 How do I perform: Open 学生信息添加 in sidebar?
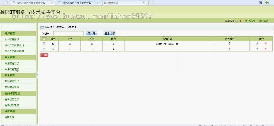(12, 81)
